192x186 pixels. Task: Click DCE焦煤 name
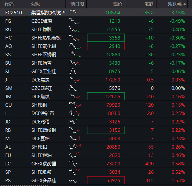pyautogui.click(x=40, y=97)
